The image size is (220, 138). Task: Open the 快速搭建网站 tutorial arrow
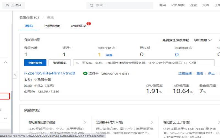pyautogui.click(x=84, y=122)
